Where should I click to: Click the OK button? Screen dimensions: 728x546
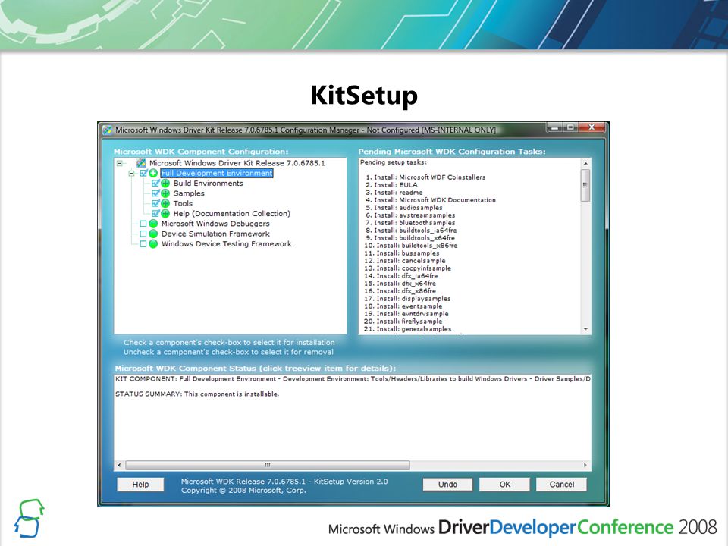click(x=505, y=485)
